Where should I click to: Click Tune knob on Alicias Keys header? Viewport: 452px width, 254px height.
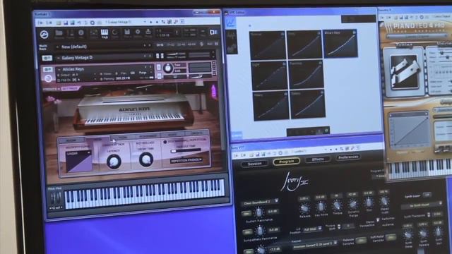pyautogui.click(x=168, y=68)
